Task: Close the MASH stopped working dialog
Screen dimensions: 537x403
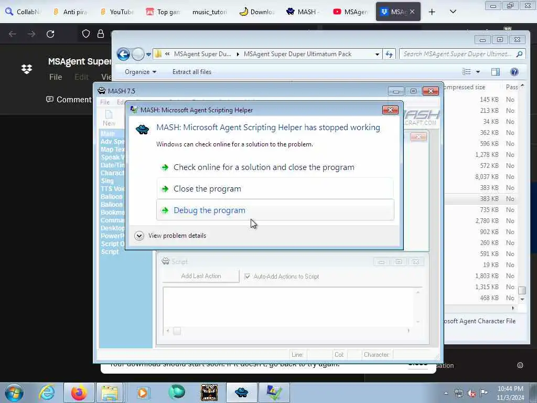Action: [390, 110]
